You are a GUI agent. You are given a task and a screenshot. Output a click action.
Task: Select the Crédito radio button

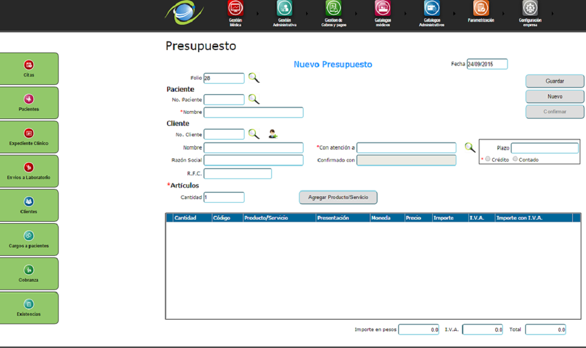click(x=487, y=159)
